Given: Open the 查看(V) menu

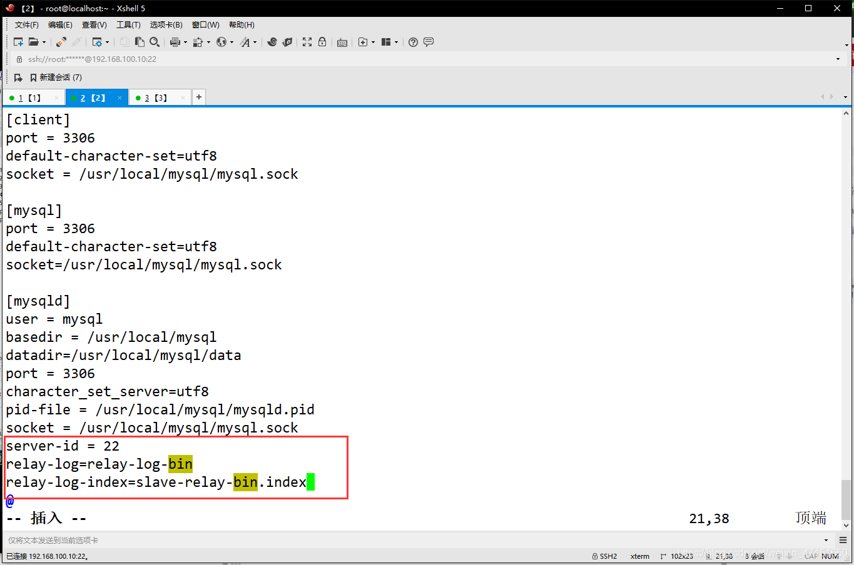Looking at the screenshot, I should 94,25.
